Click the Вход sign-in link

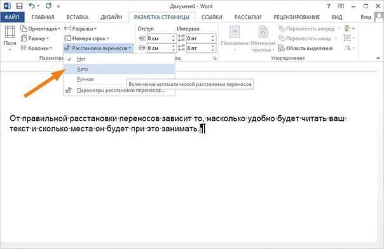[x=366, y=17]
